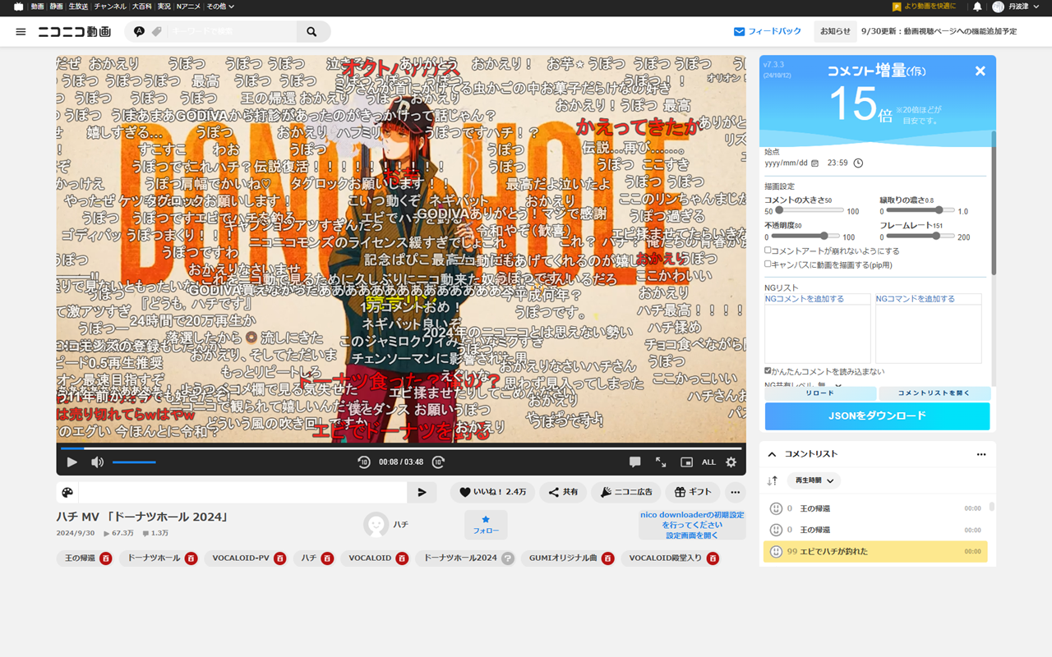The width and height of the screenshot is (1052, 657).
Task: Open the hamburger menu beside the Niconico logo
Action: (x=21, y=32)
